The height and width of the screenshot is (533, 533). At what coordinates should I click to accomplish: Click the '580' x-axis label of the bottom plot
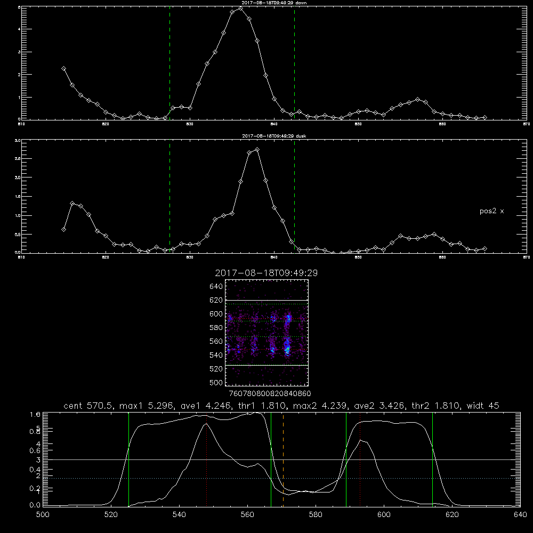point(316,515)
